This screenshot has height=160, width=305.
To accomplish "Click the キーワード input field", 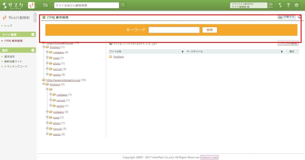I will coord(174,30).
